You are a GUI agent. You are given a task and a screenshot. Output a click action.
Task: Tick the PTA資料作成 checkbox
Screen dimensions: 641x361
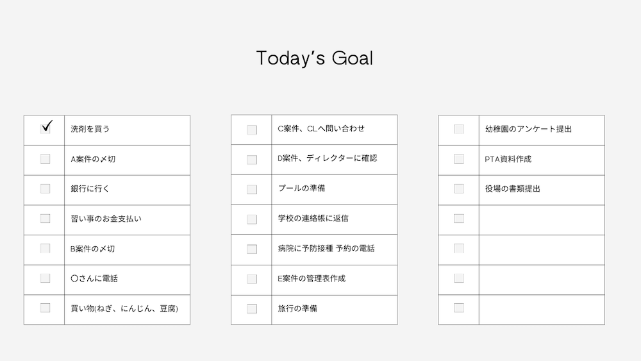coord(459,158)
